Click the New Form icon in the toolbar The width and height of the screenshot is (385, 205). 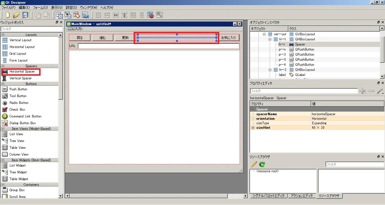pos(8,15)
